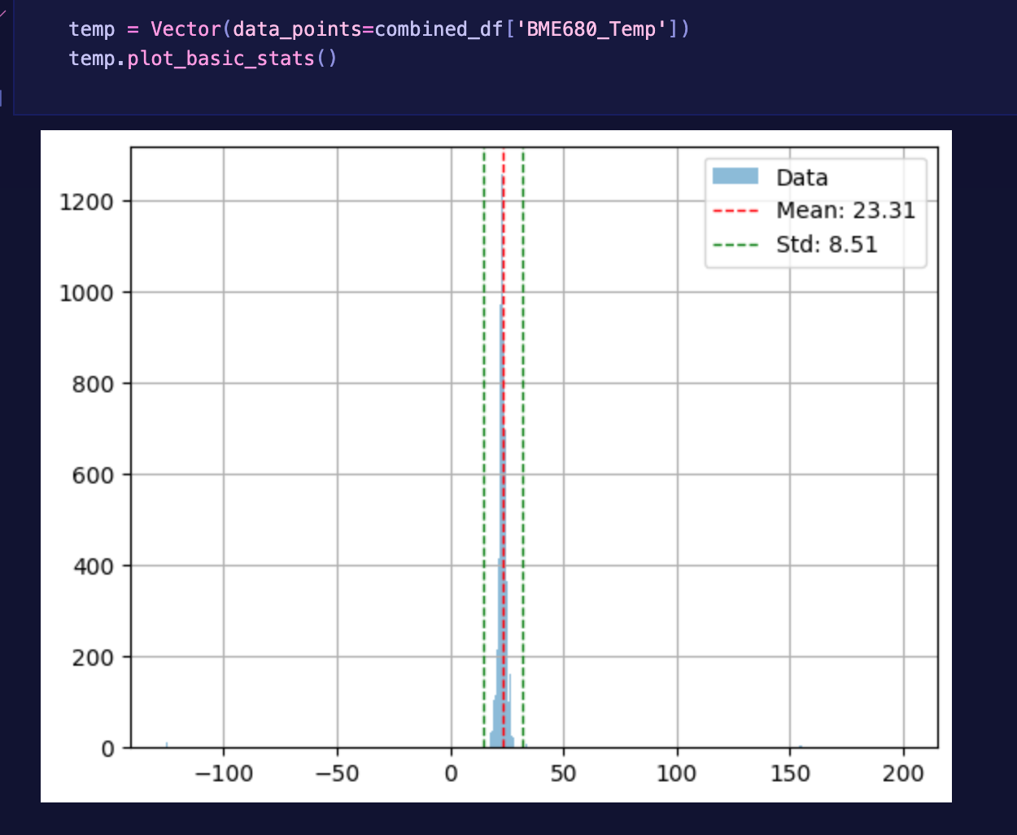The width and height of the screenshot is (1017, 835).
Task: Click the Vector class name in code
Action: click(x=186, y=29)
